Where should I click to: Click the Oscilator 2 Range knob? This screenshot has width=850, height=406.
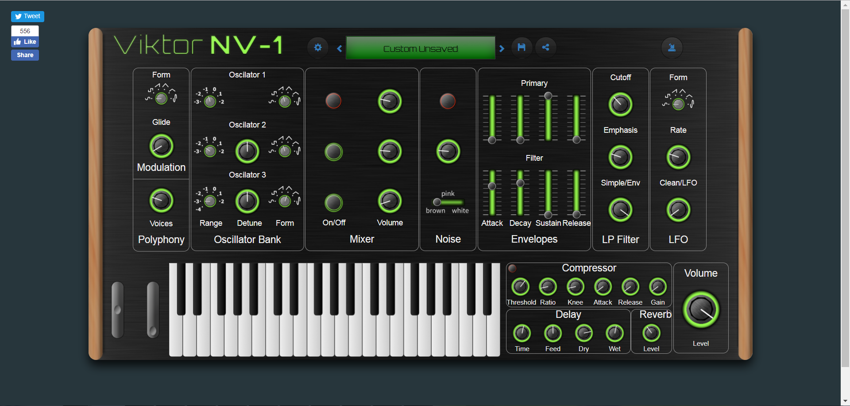(210, 151)
